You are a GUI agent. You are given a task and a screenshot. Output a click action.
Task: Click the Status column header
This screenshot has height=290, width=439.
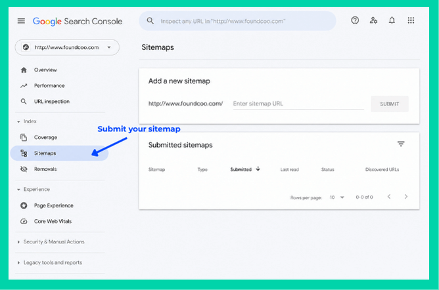[x=327, y=169]
